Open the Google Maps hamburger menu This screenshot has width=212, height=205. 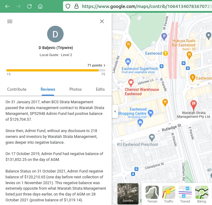pyautogui.click(x=10, y=21)
